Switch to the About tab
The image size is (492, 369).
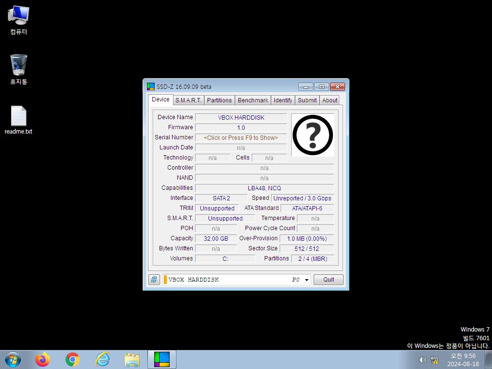(x=330, y=100)
